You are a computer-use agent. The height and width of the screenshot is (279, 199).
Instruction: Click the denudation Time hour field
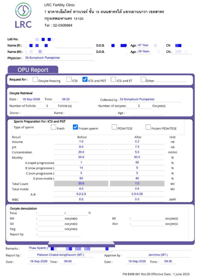(77, 213)
